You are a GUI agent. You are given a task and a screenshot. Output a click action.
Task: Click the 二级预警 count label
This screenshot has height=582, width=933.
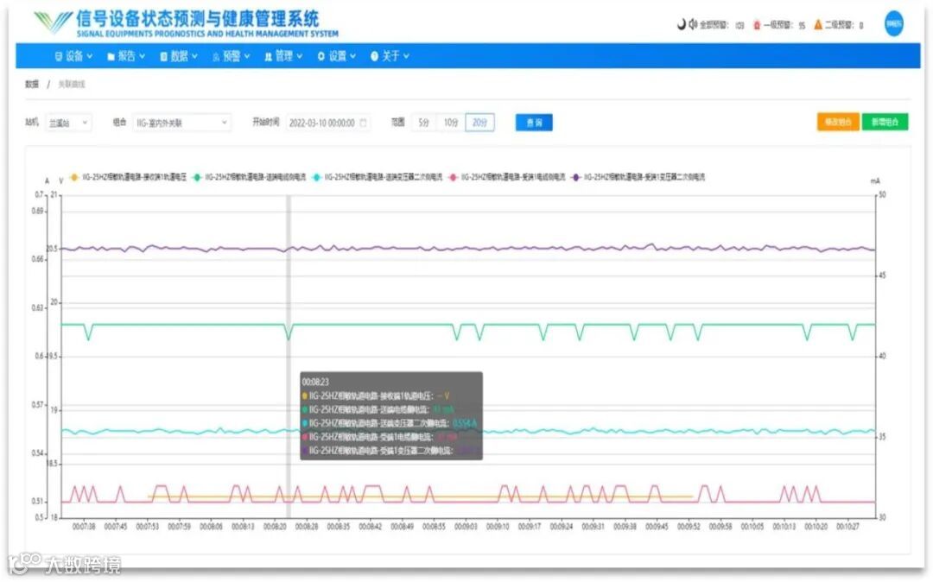point(844,25)
